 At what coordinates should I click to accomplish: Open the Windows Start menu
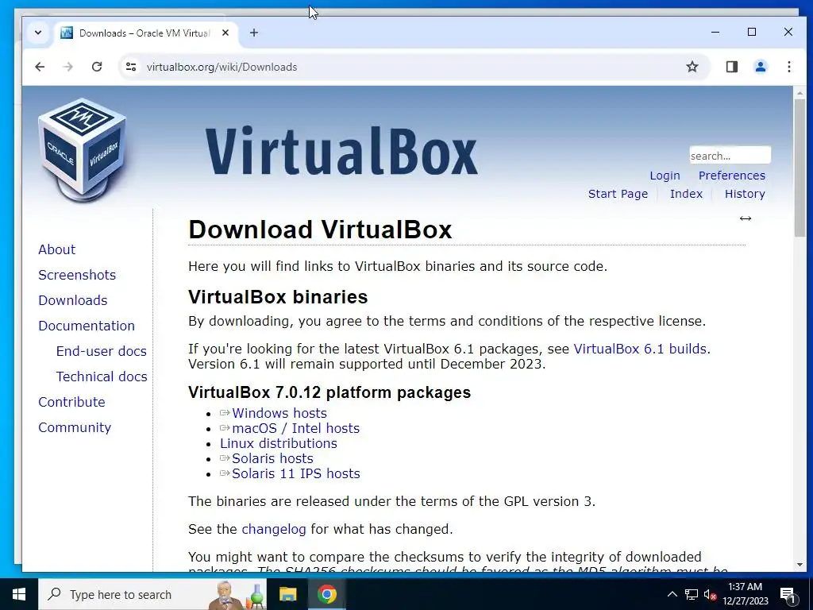(19, 594)
